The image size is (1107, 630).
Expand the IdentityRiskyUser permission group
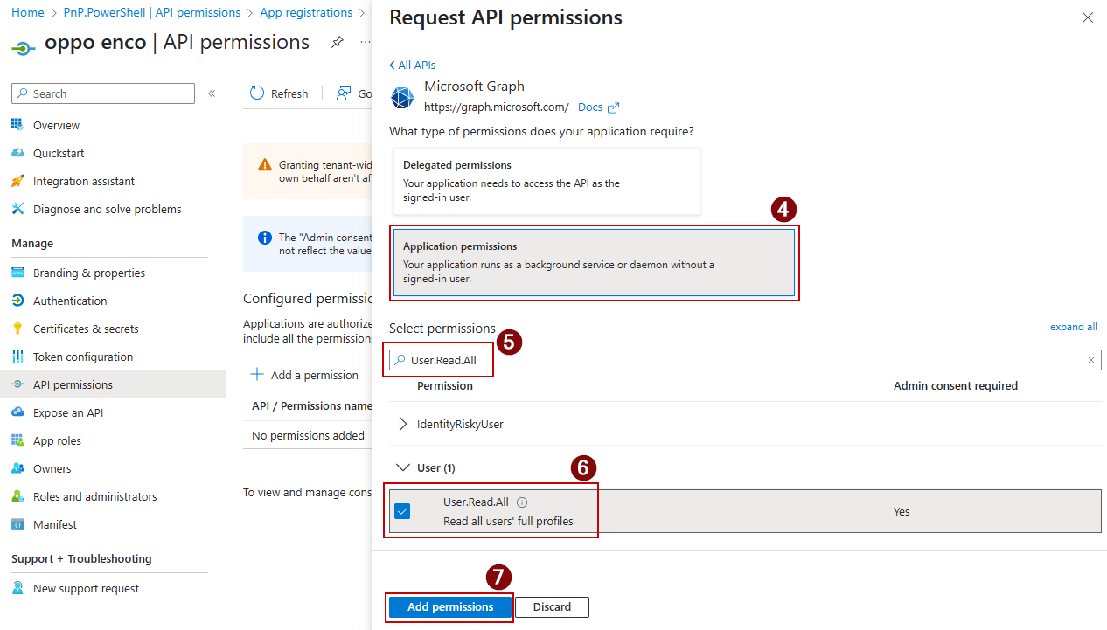pos(402,423)
